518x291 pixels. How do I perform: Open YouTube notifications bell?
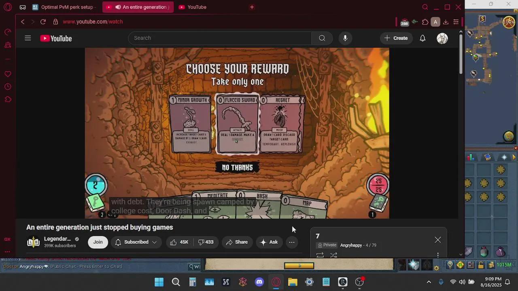422,38
